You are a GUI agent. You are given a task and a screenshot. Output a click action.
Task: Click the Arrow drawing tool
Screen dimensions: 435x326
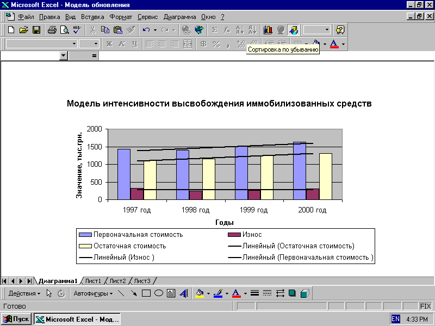(x=133, y=293)
